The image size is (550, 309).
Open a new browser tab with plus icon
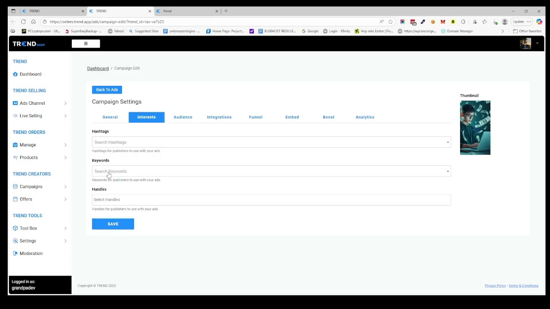click(x=226, y=11)
